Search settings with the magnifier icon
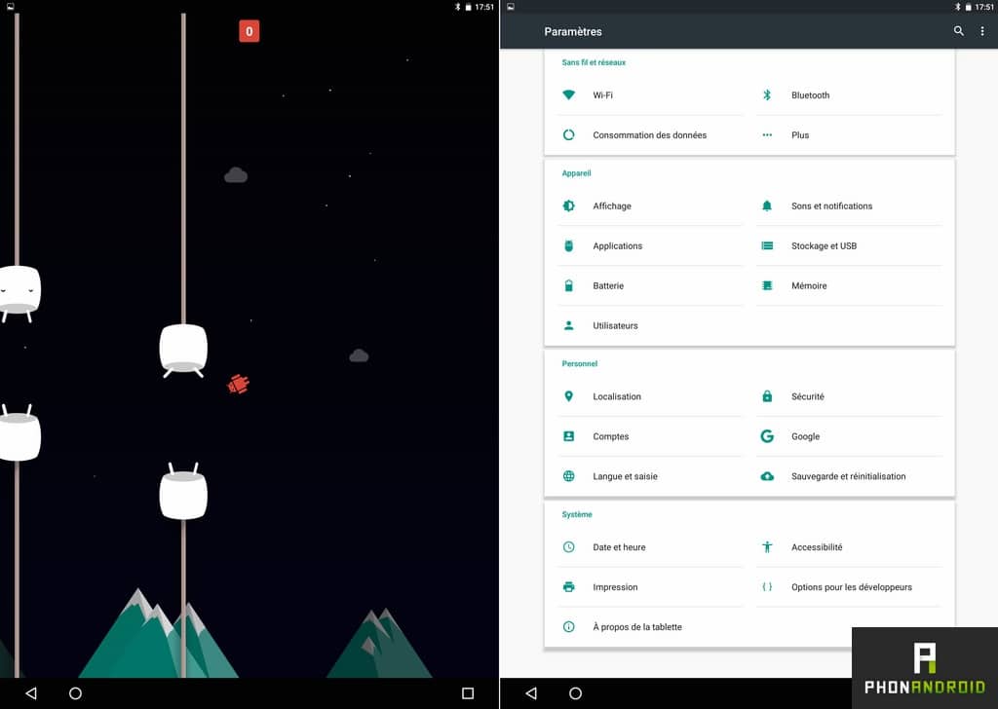The width and height of the screenshot is (998, 709). click(959, 30)
